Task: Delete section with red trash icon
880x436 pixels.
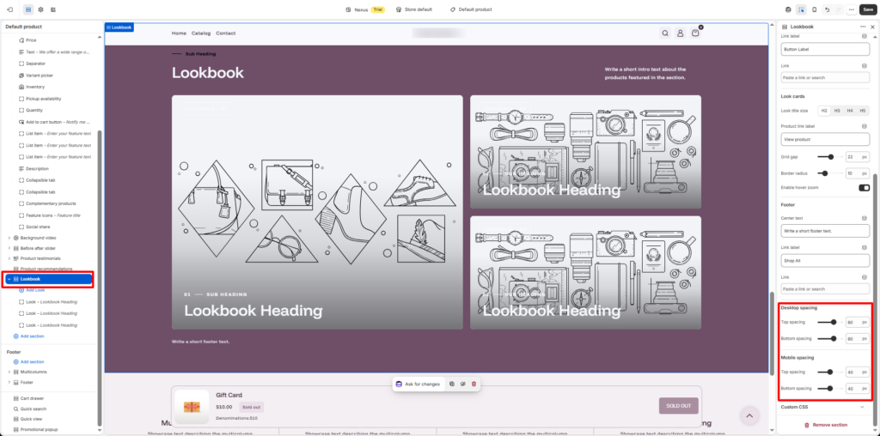Action: coord(474,384)
